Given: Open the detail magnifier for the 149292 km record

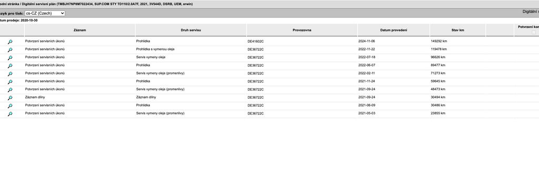Looking at the screenshot, I should pos(10,42).
